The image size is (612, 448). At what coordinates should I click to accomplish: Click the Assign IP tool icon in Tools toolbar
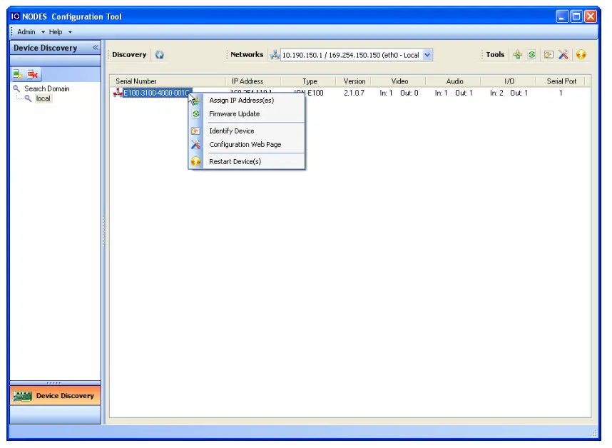518,55
